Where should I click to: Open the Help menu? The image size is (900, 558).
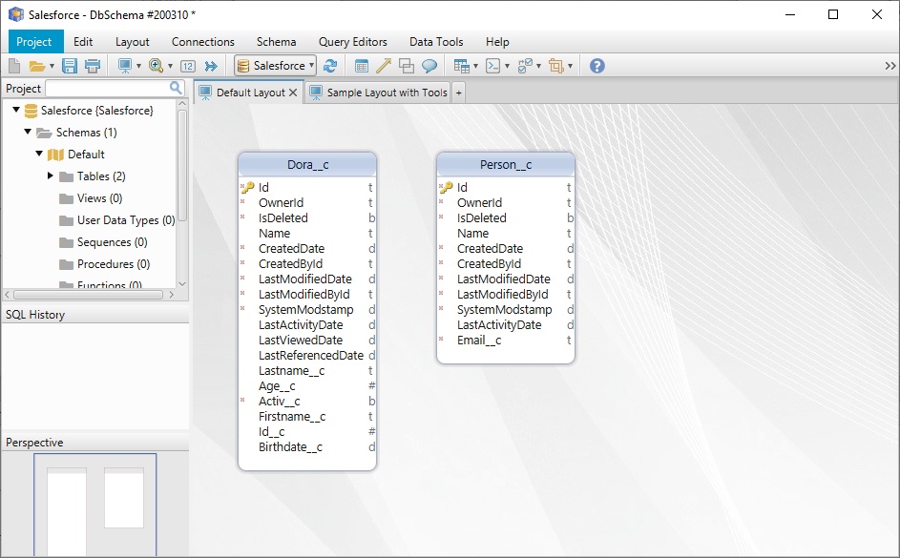pyautogui.click(x=497, y=42)
